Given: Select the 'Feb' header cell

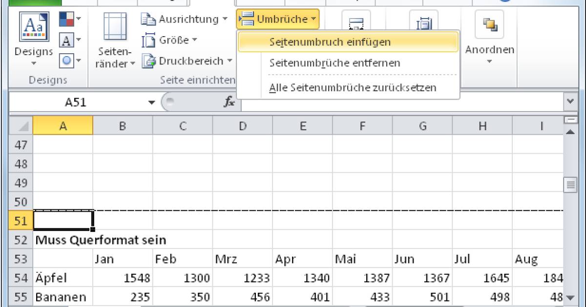Looking at the screenshot, I should click(x=183, y=259).
